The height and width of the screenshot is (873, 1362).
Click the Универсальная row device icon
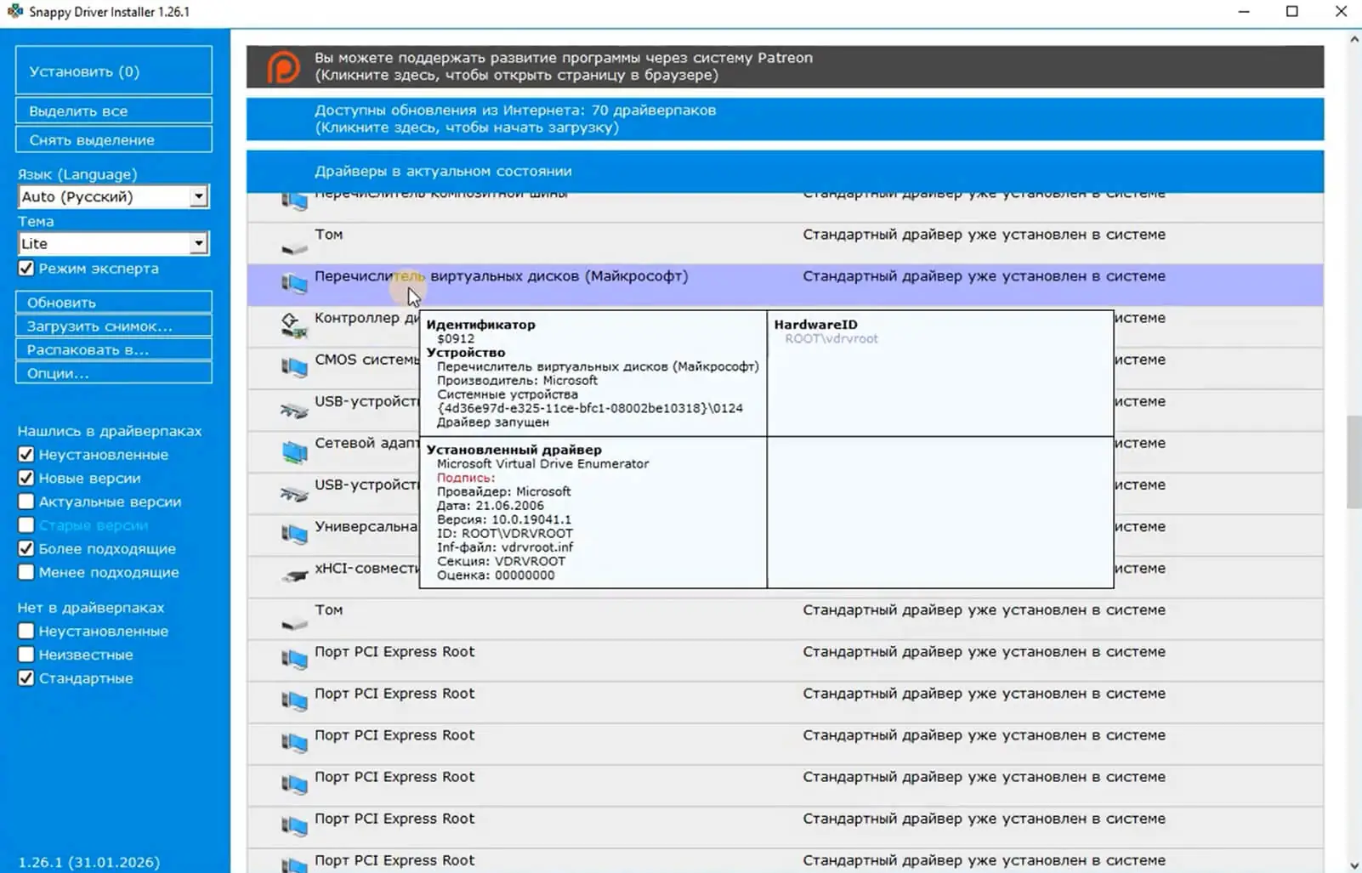coord(294,534)
